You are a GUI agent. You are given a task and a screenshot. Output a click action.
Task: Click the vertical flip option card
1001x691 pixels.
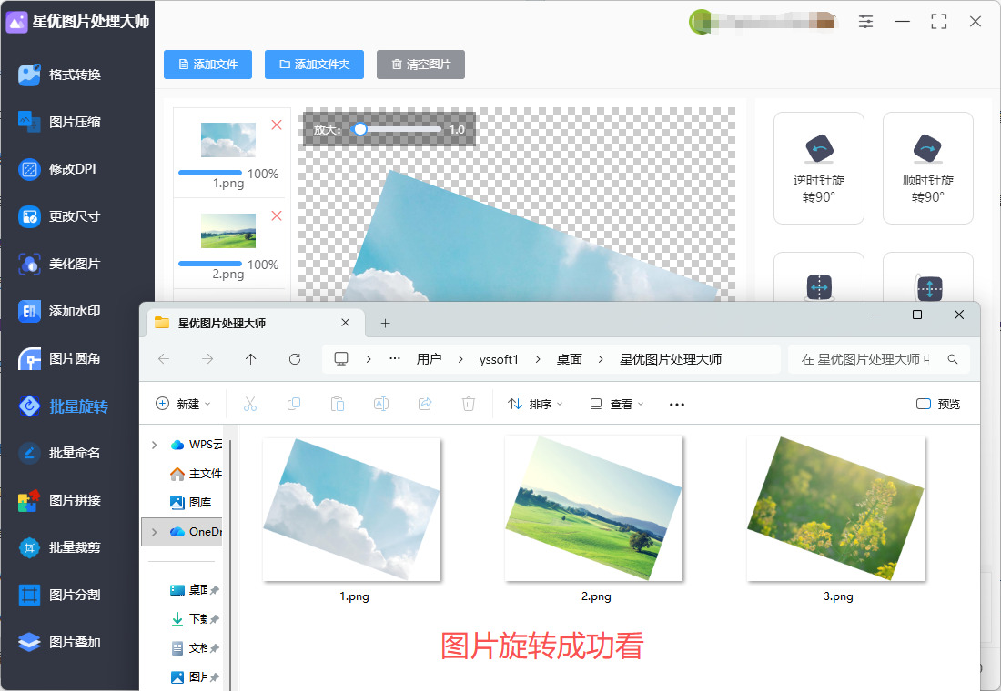[927, 277]
